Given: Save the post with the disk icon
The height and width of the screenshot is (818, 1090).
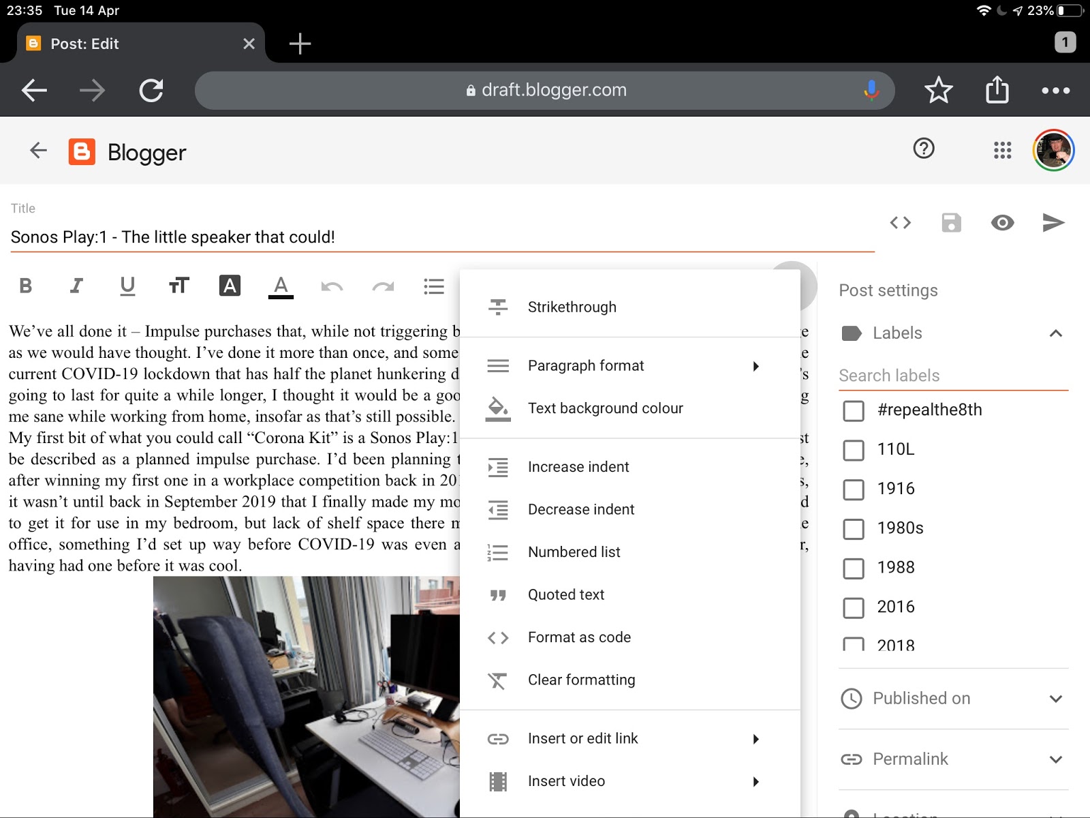Looking at the screenshot, I should click(x=951, y=223).
